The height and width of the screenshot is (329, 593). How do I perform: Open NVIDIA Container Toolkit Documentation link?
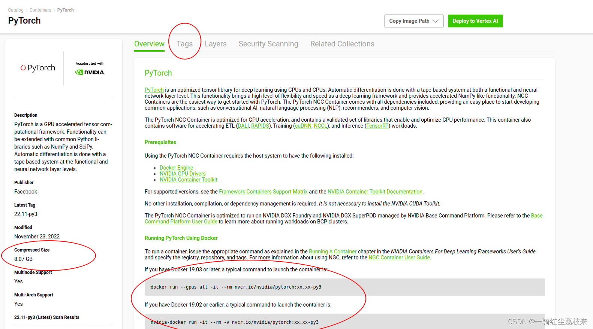[375, 192]
